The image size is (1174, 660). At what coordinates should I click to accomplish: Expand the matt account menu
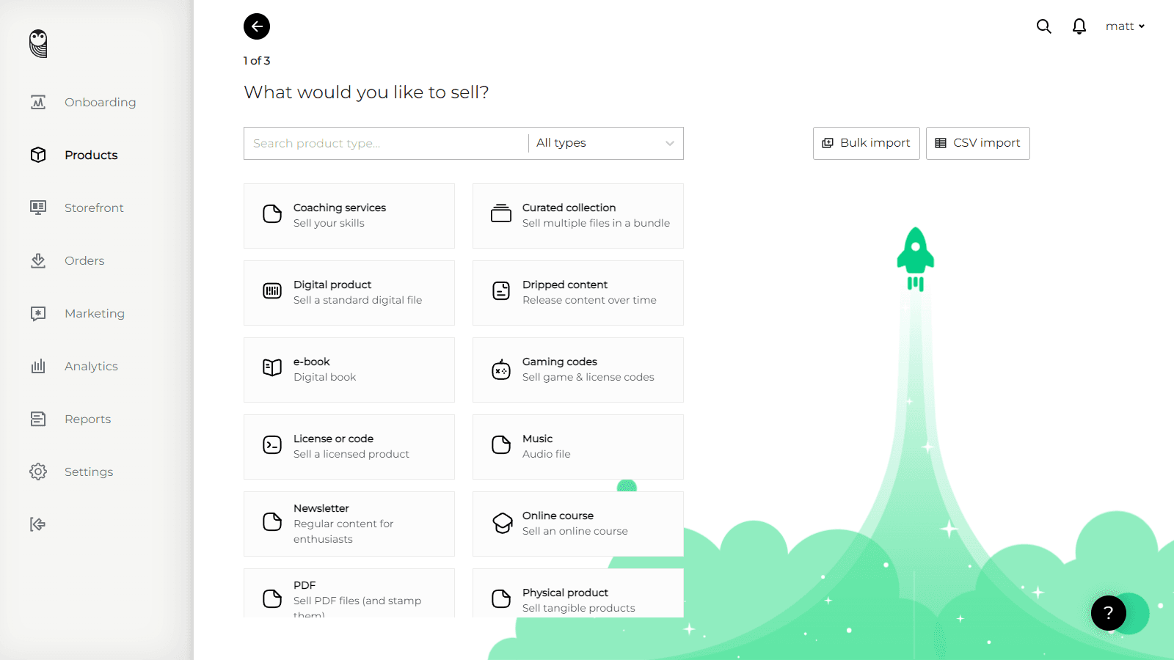point(1124,26)
